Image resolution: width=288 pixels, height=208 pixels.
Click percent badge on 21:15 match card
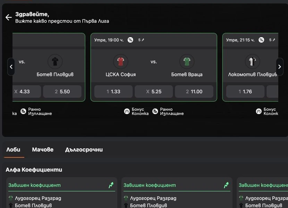click(261, 40)
